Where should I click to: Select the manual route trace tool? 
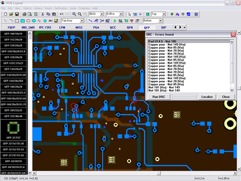[x=91, y=21]
